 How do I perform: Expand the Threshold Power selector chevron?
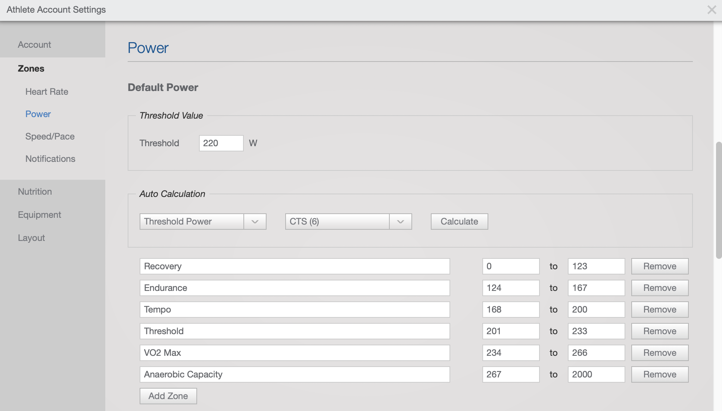point(255,221)
